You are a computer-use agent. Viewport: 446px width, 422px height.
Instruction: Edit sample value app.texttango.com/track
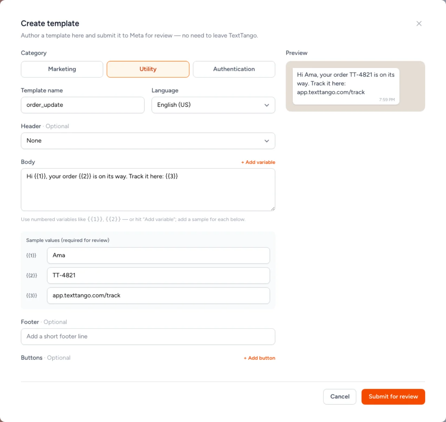(x=159, y=295)
